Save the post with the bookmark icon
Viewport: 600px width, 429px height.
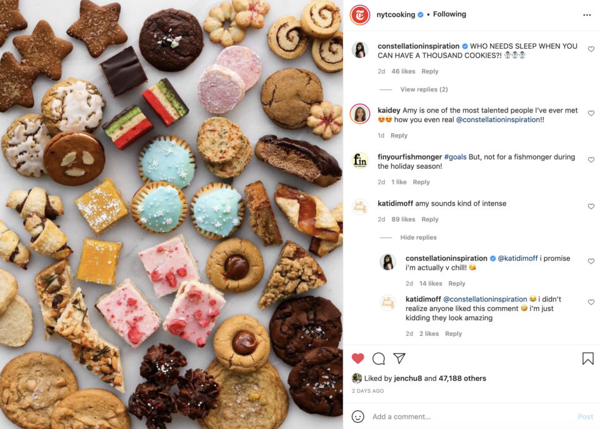coord(587,358)
